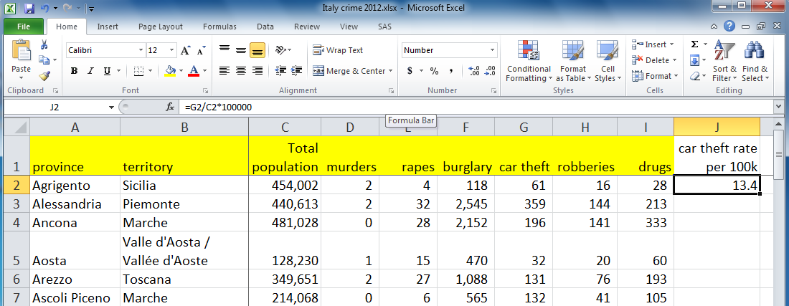Viewport: 789px width, 306px height.
Task: Open Conditional Formatting
Action: pyautogui.click(x=529, y=61)
